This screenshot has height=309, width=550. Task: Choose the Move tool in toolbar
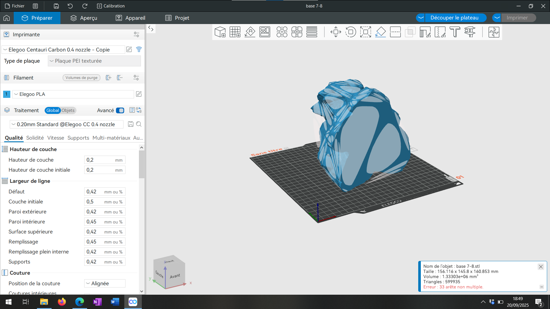click(x=336, y=32)
